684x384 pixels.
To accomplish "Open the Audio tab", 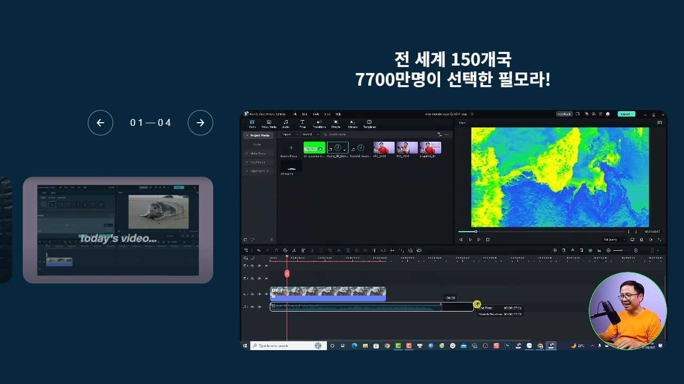I will tap(286, 124).
